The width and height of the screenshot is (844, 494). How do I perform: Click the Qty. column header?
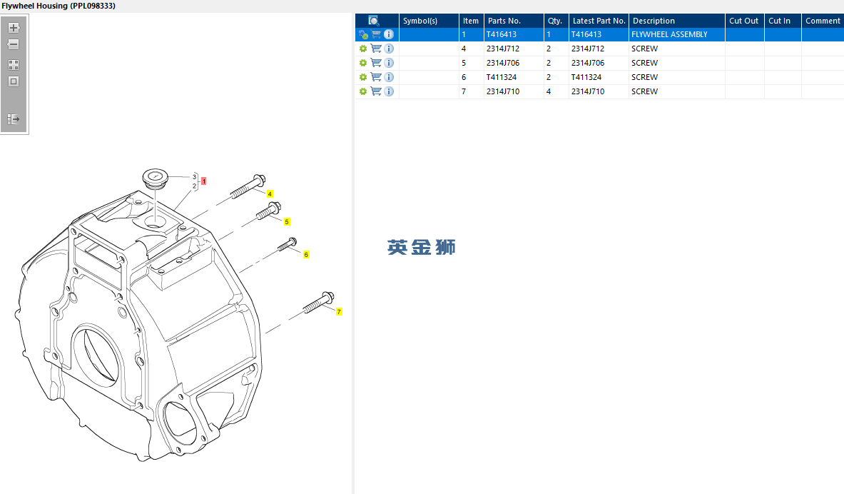(555, 21)
